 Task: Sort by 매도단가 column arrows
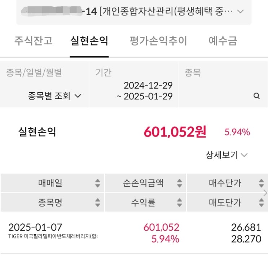coord(261,203)
